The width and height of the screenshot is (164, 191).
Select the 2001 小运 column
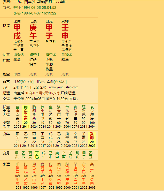point(75,176)
